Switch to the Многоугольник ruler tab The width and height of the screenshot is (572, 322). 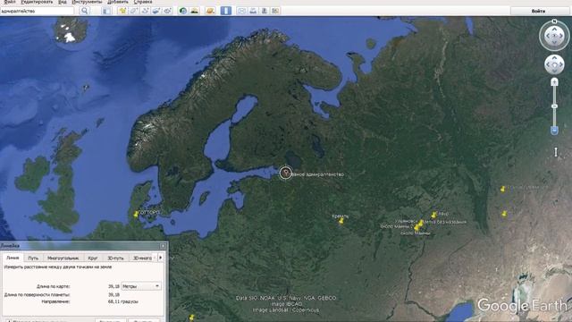(x=63, y=258)
